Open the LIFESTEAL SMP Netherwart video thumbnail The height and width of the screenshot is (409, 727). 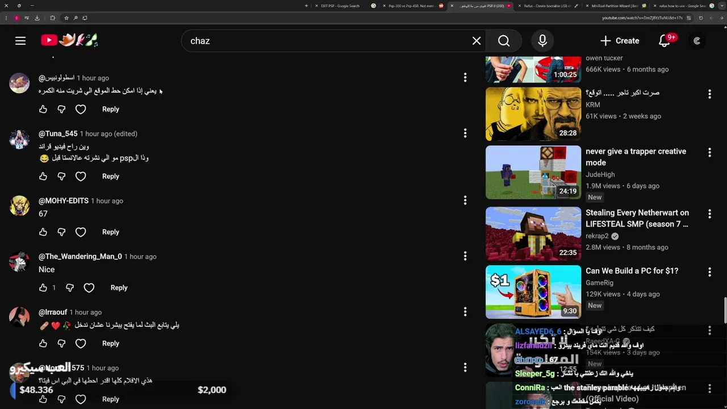click(x=533, y=233)
